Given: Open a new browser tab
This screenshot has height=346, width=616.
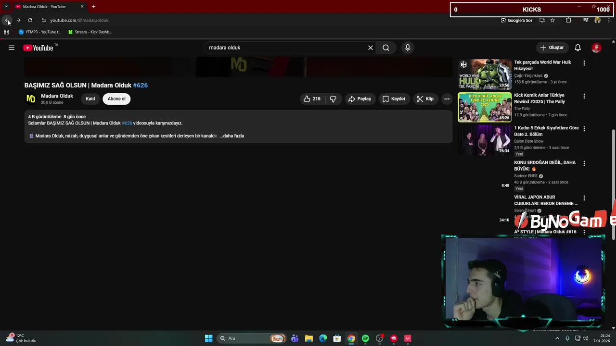Looking at the screenshot, I should 93,7.
